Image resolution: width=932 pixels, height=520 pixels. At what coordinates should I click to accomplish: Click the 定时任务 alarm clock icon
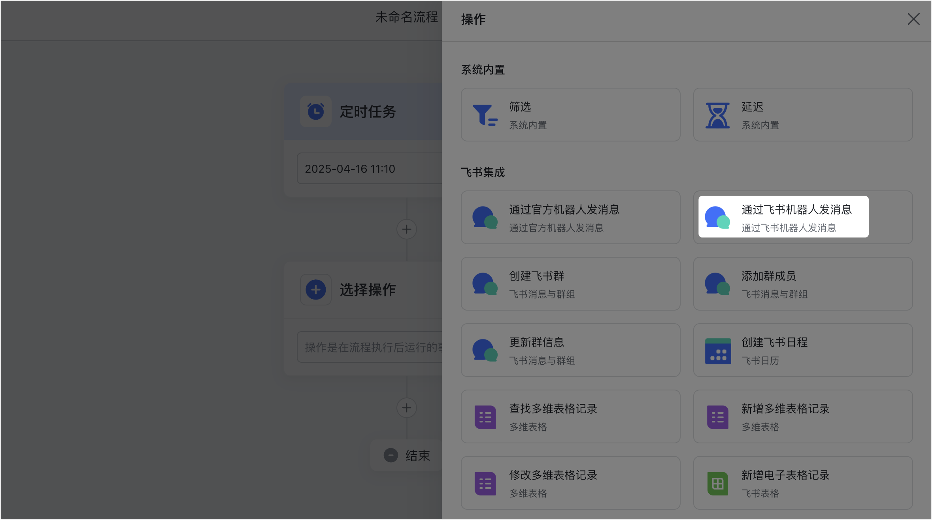[x=315, y=111]
